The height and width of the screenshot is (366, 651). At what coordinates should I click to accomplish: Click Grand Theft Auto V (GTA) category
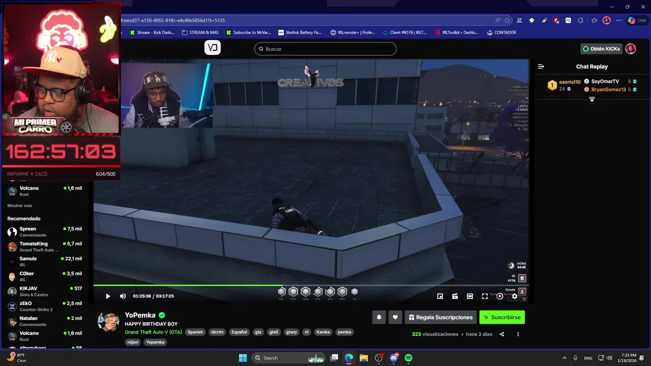153,332
